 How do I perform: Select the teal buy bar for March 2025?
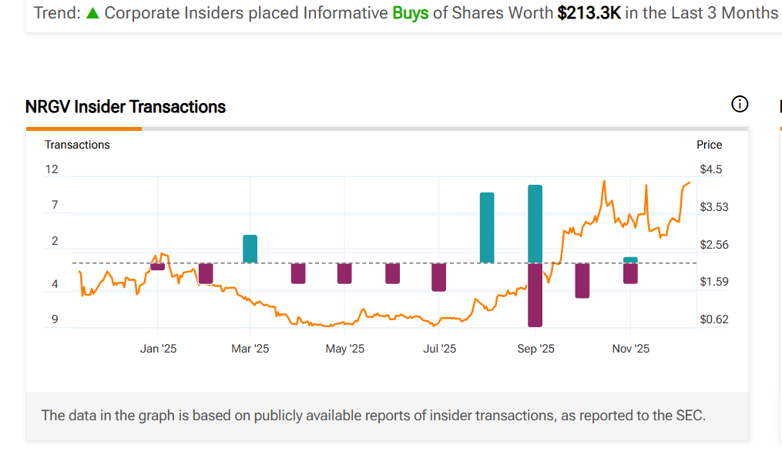250,249
